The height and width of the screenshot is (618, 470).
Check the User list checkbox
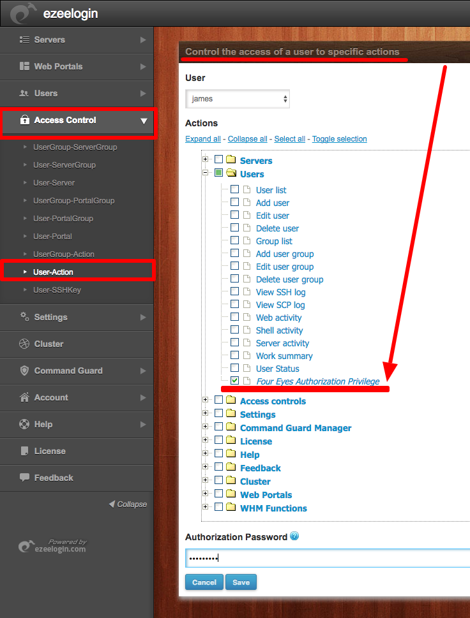coord(234,189)
